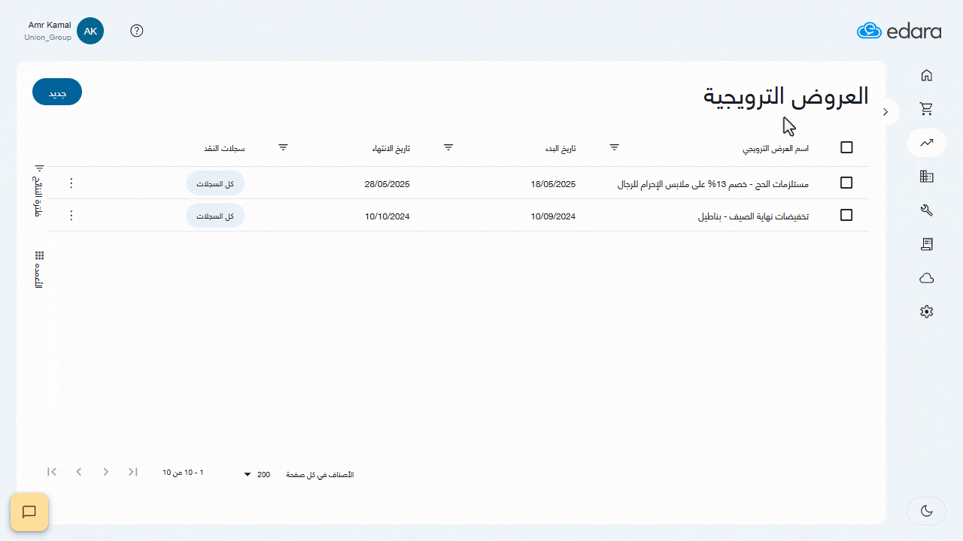This screenshot has width=963, height=541.
Task: Open the filter for تاريخ البدء column
Action: click(x=614, y=147)
